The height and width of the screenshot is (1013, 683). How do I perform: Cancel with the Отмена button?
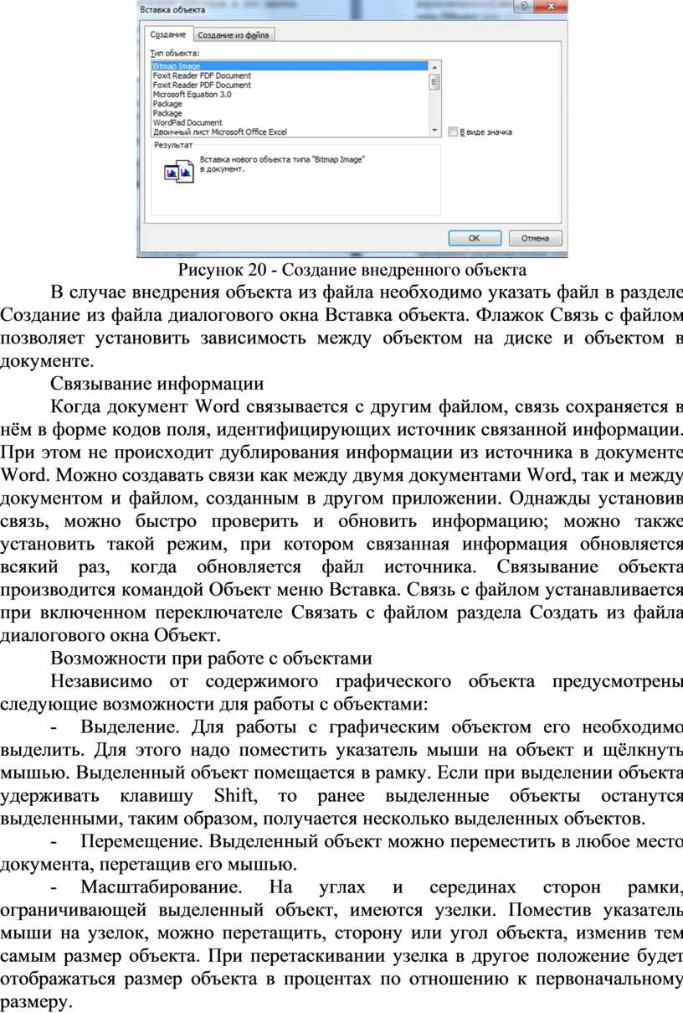(534, 238)
